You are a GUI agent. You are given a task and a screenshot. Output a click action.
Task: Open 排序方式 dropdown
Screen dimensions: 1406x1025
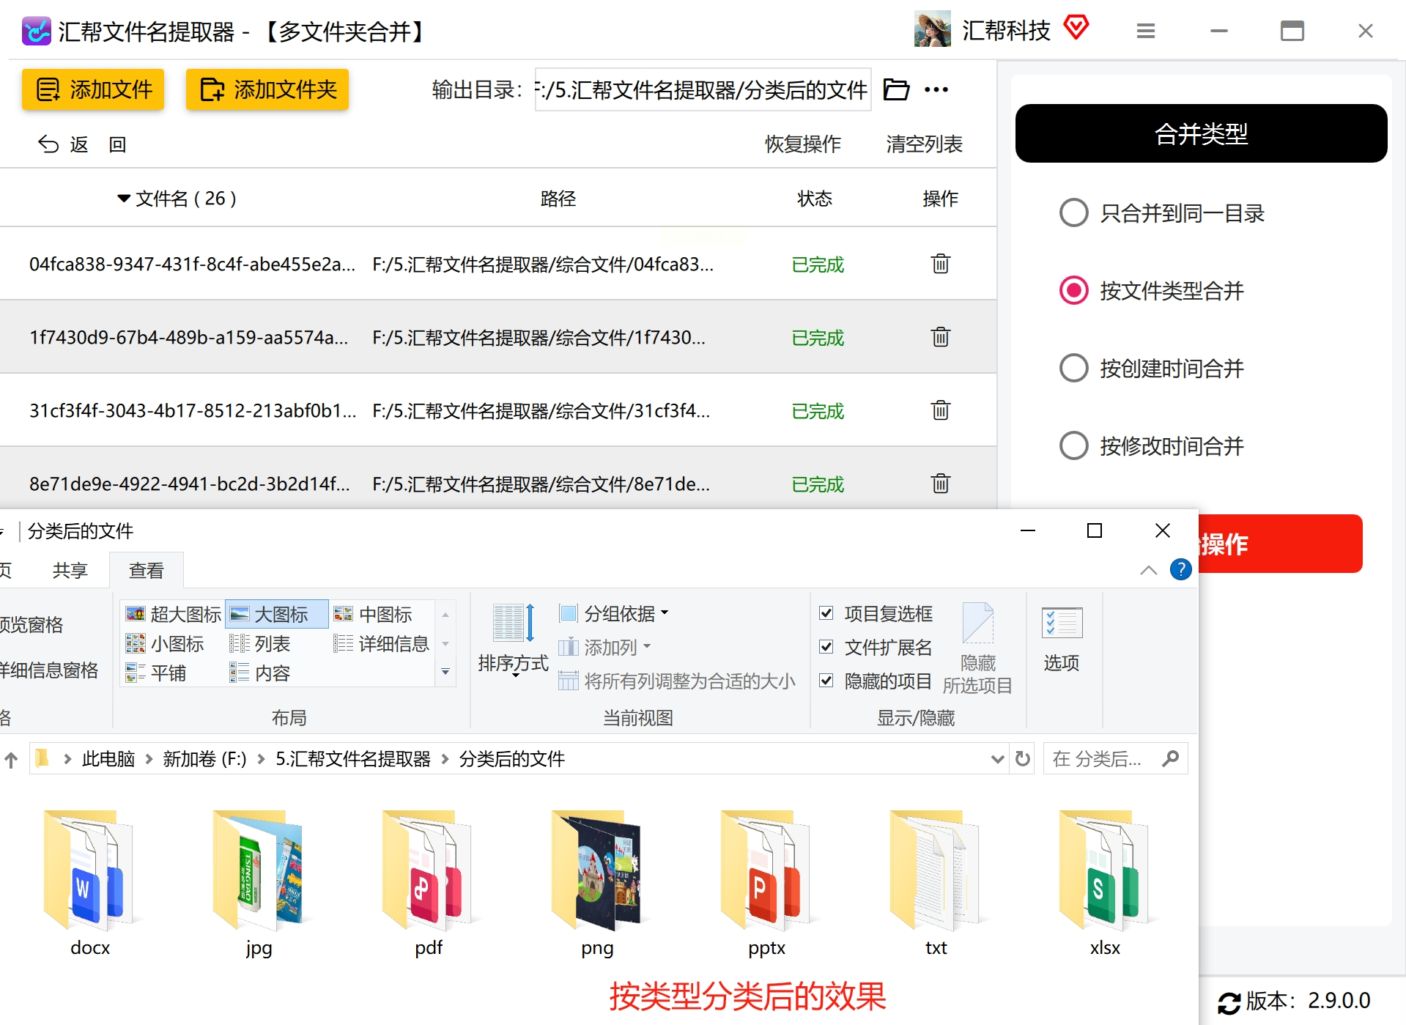pos(513,639)
